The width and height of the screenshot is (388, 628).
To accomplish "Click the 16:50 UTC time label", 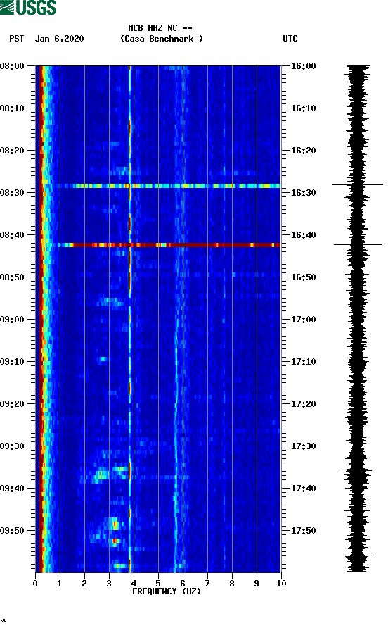I will 303,277.
